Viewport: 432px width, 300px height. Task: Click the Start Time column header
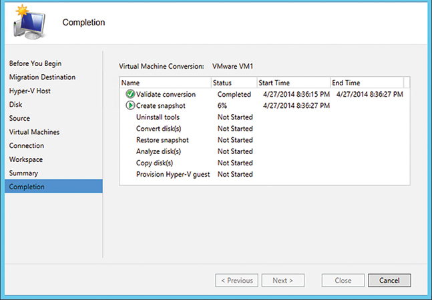293,83
